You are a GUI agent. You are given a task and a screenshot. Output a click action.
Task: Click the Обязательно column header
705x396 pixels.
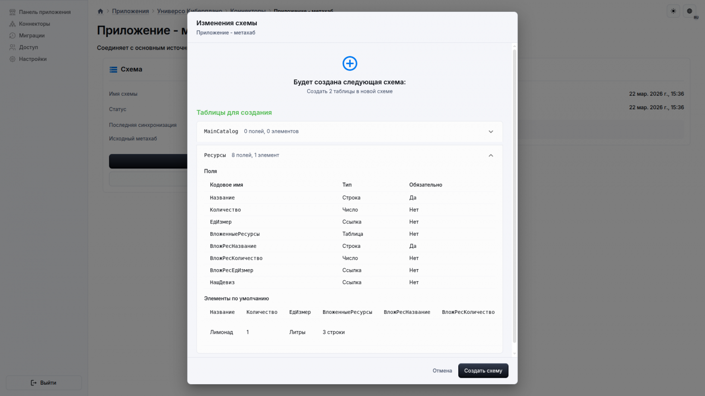click(426, 185)
